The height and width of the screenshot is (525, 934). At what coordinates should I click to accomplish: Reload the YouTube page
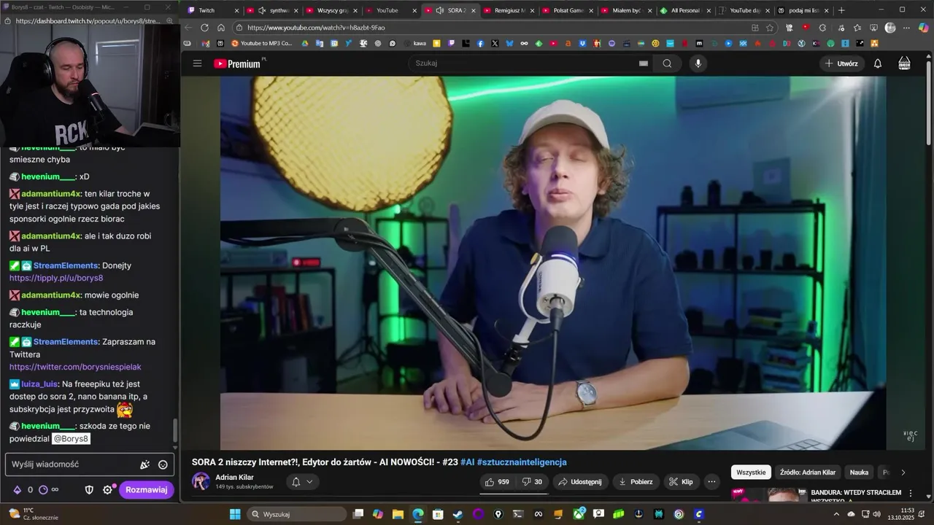204,28
